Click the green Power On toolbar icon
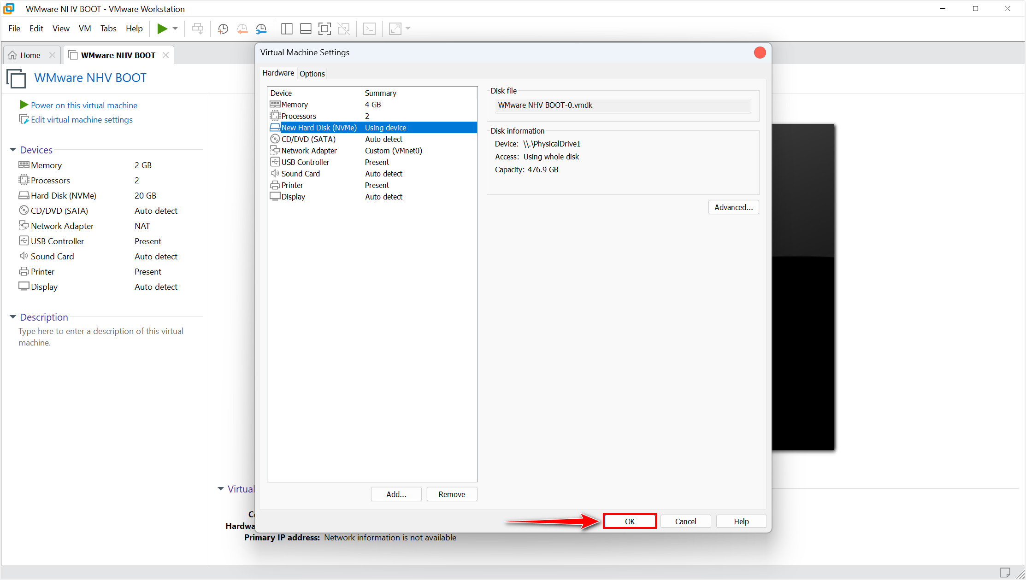Viewport: 1026px width, 580px height. tap(162, 29)
